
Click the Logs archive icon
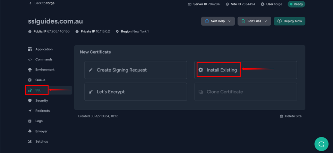tap(30, 121)
